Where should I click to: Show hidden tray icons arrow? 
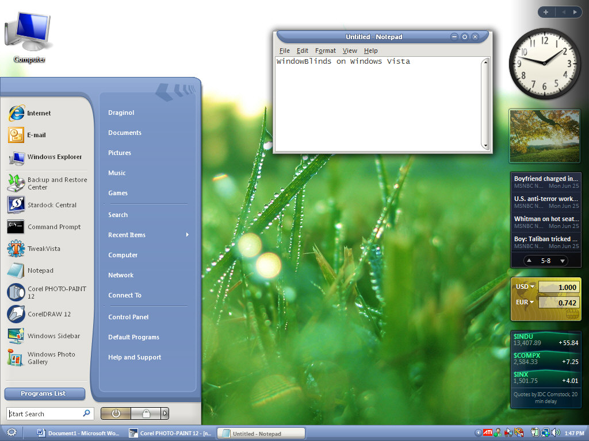(478, 433)
